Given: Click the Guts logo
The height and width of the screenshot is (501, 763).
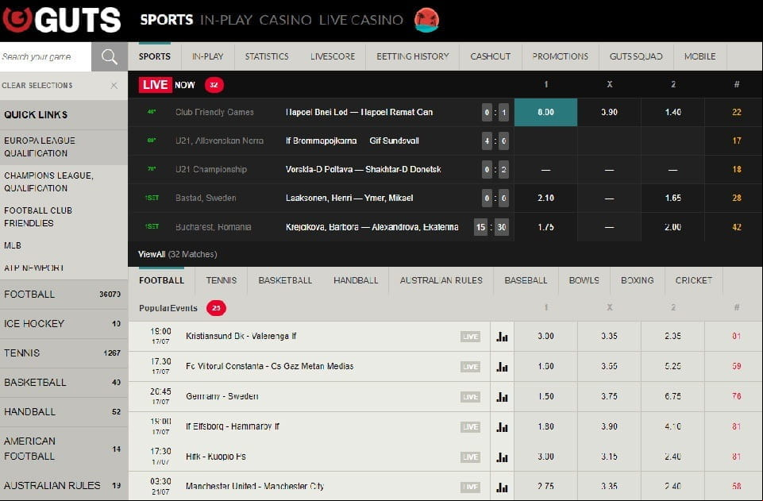Looking at the screenshot, I should pyautogui.click(x=61, y=20).
